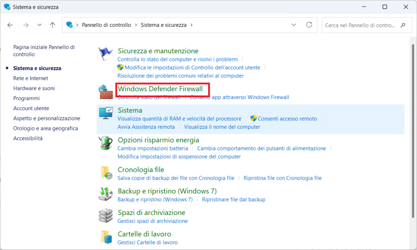Click the Windows Defender Firewall brick wall icon
This screenshot has height=250, width=417.
pos(106,92)
